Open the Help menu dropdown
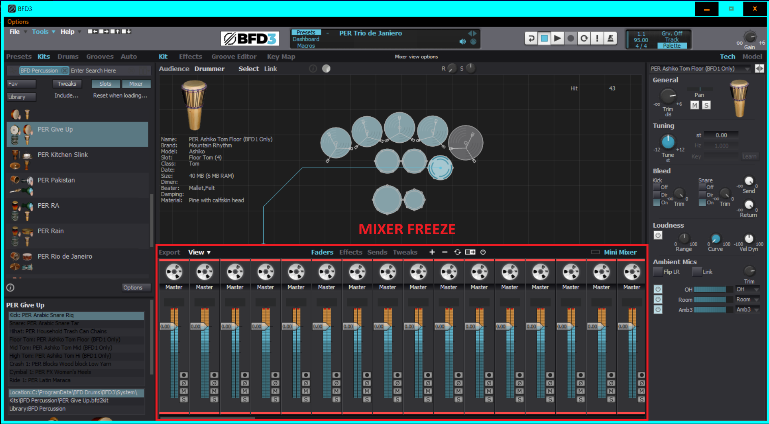The height and width of the screenshot is (424, 769). 71,32
